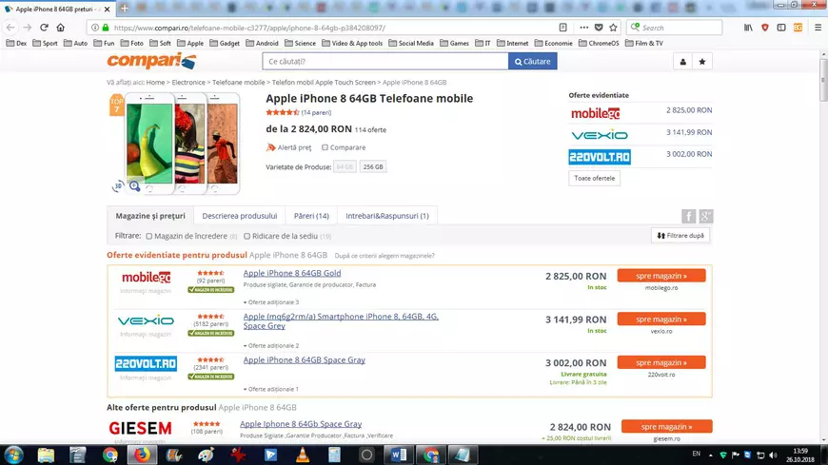Click spre magazin for giesem.ro
The image size is (828, 465).
coord(666,426)
